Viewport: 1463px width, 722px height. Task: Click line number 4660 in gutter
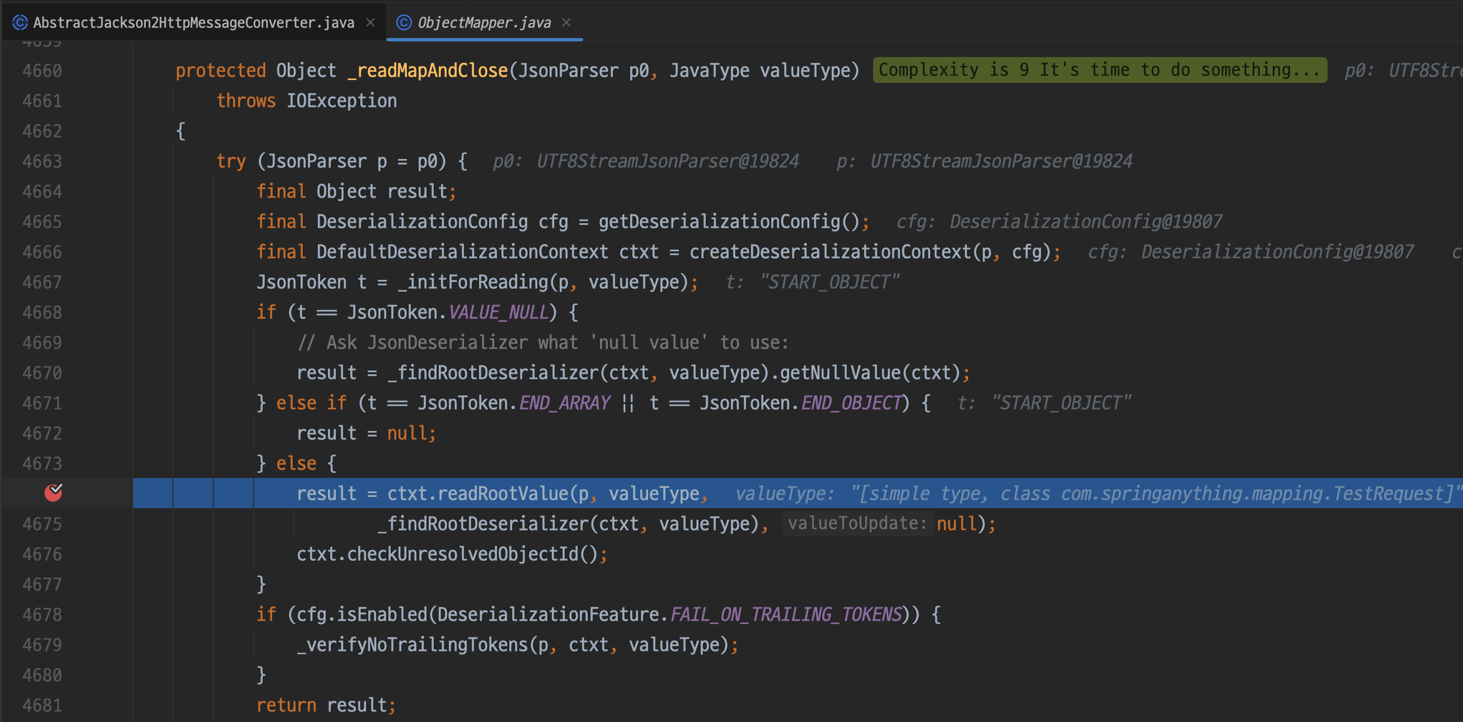click(x=42, y=71)
